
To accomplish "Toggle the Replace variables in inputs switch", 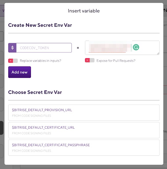I will pyautogui.click(x=13, y=61).
